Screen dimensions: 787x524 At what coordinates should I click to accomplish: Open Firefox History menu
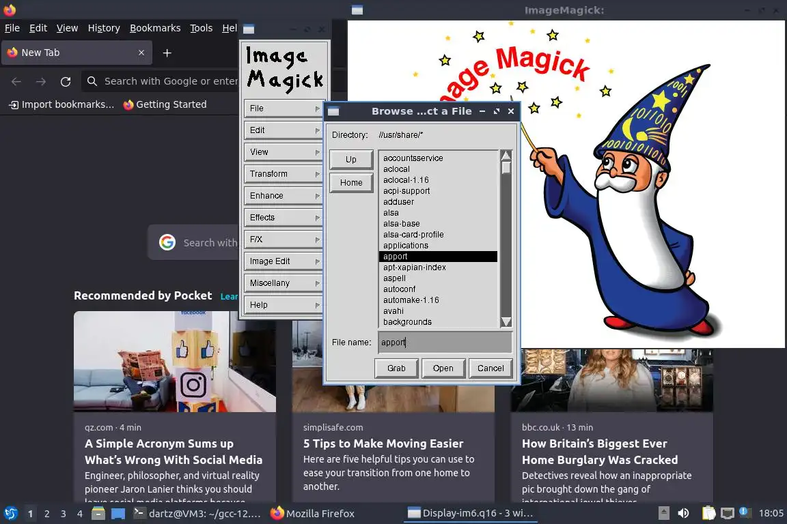104,28
